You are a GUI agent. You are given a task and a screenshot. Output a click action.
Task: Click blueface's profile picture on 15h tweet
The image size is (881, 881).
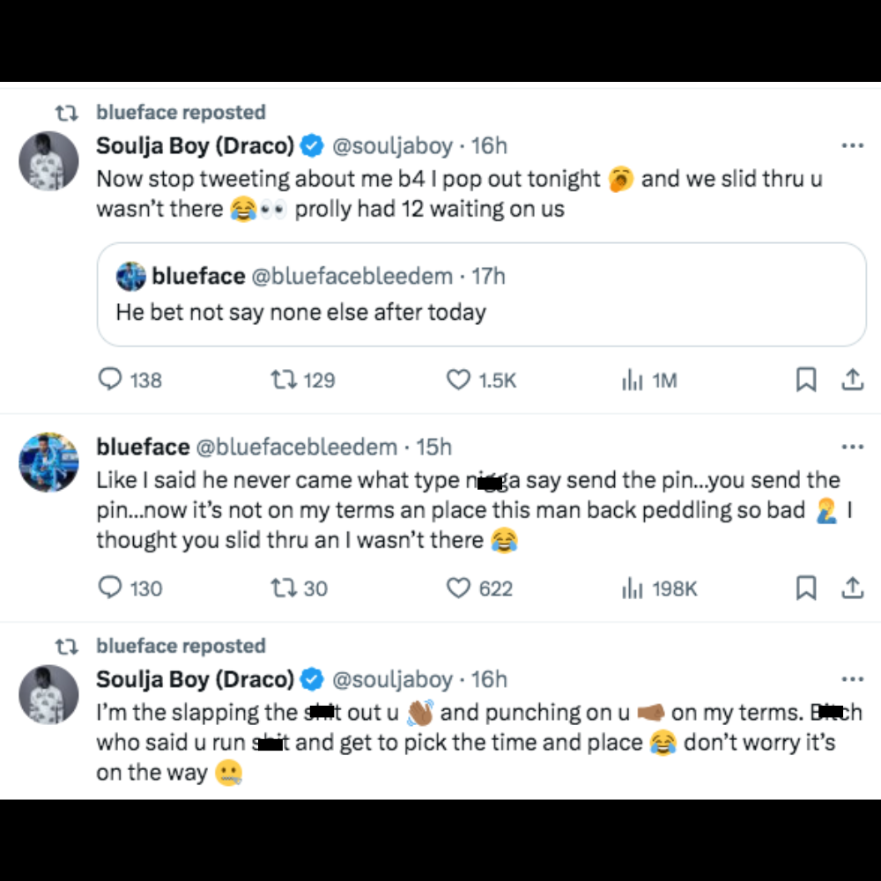coord(49,463)
